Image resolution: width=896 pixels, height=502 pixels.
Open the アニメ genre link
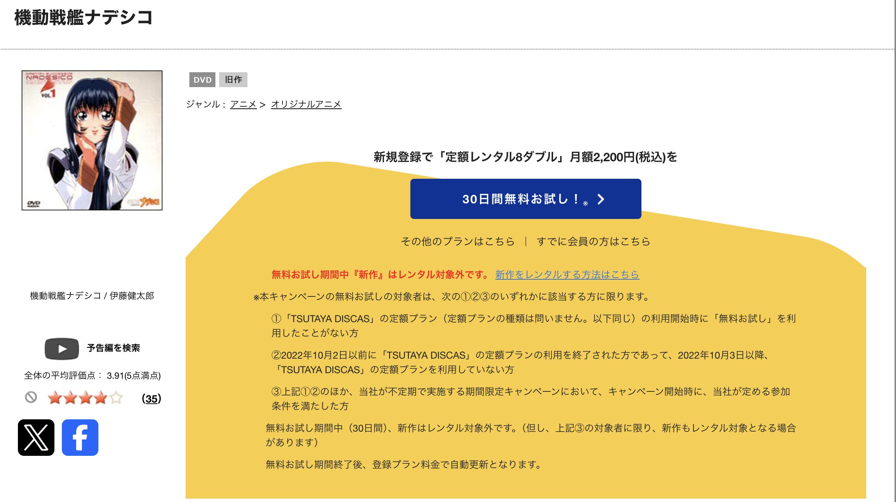click(x=243, y=104)
